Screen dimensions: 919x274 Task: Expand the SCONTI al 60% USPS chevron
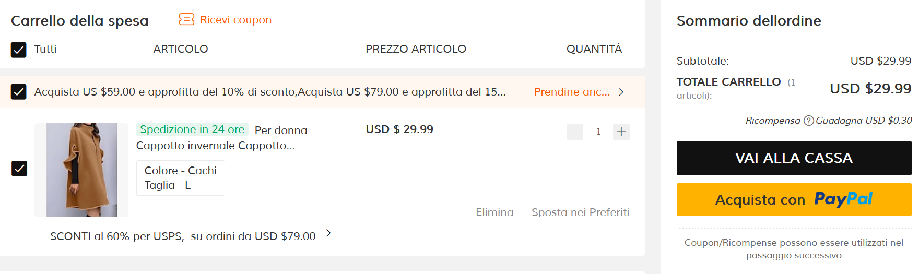[328, 233]
